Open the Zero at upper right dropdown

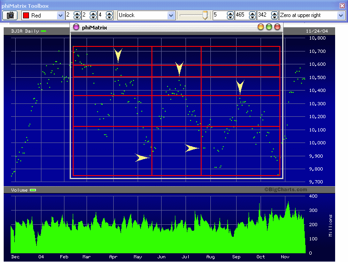[x=341, y=15]
